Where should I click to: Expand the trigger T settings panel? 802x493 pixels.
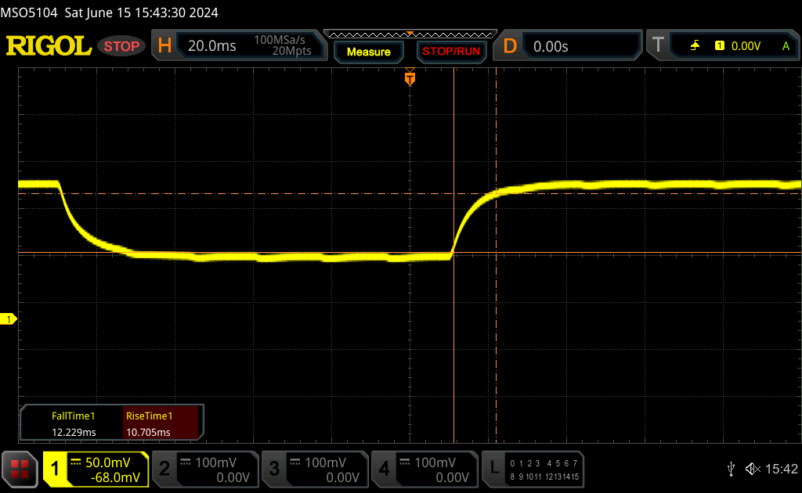(721, 46)
